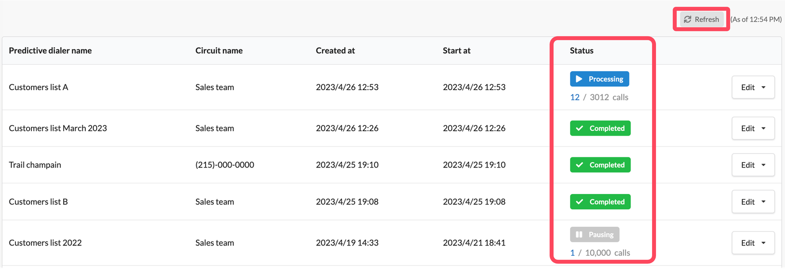Screen dimensions: 785x269
Task: Click the Completed checkmark for Customers list March 2023
Action: tap(579, 128)
